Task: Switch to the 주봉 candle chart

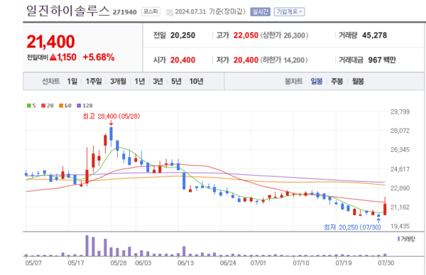Action: point(337,81)
